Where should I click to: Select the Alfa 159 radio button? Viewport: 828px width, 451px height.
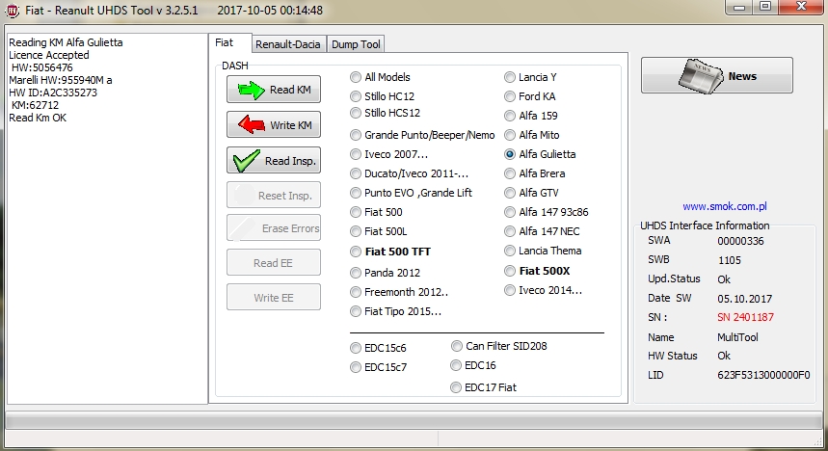click(510, 116)
